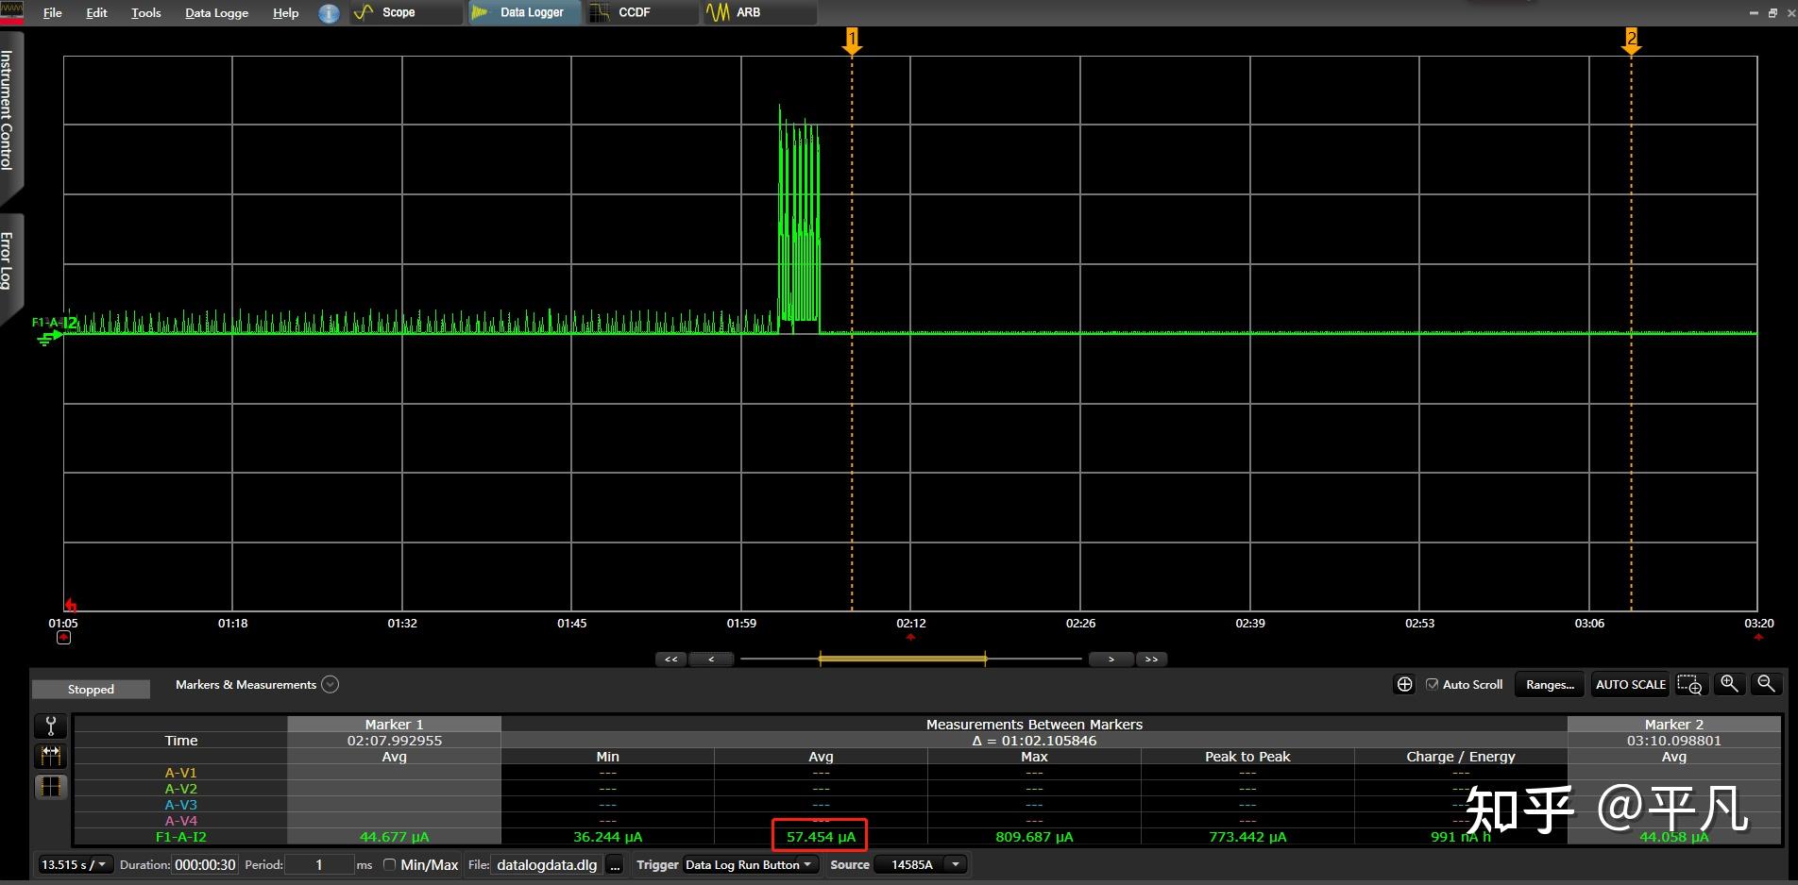The image size is (1798, 885).
Task: Open the Data Logger menu
Action: coord(215,12)
